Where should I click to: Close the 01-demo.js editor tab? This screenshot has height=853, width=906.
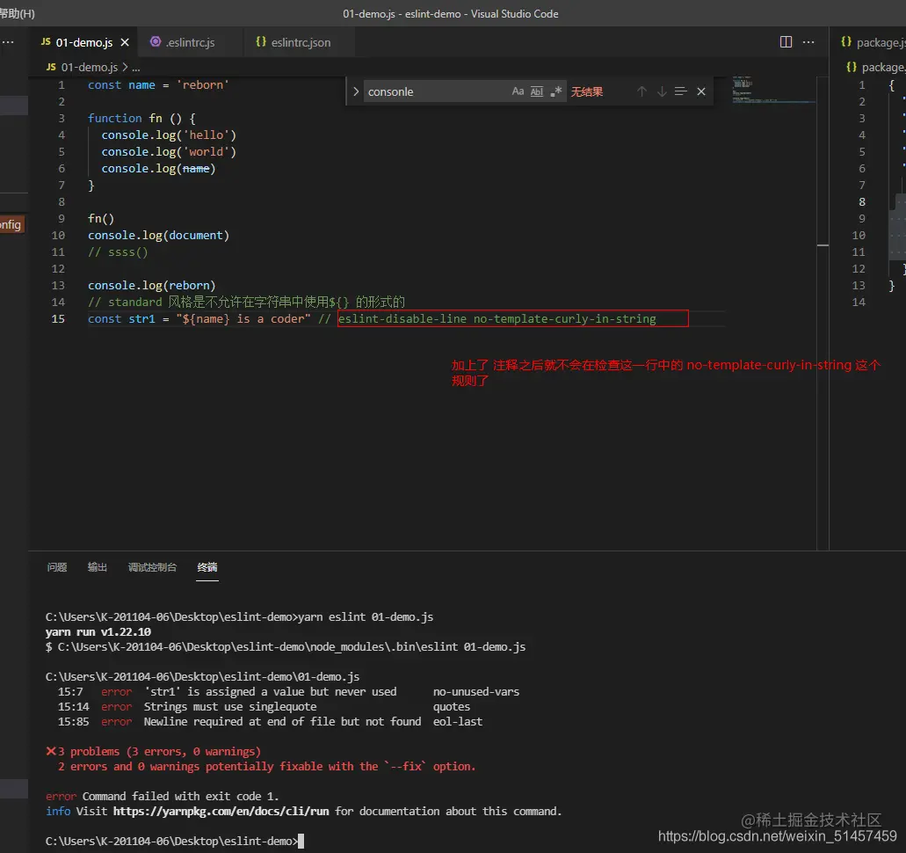(125, 42)
